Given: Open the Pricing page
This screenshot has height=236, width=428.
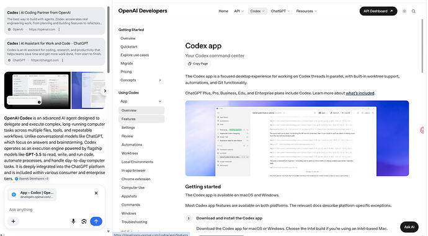Looking at the screenshot, I should (126, 72).
